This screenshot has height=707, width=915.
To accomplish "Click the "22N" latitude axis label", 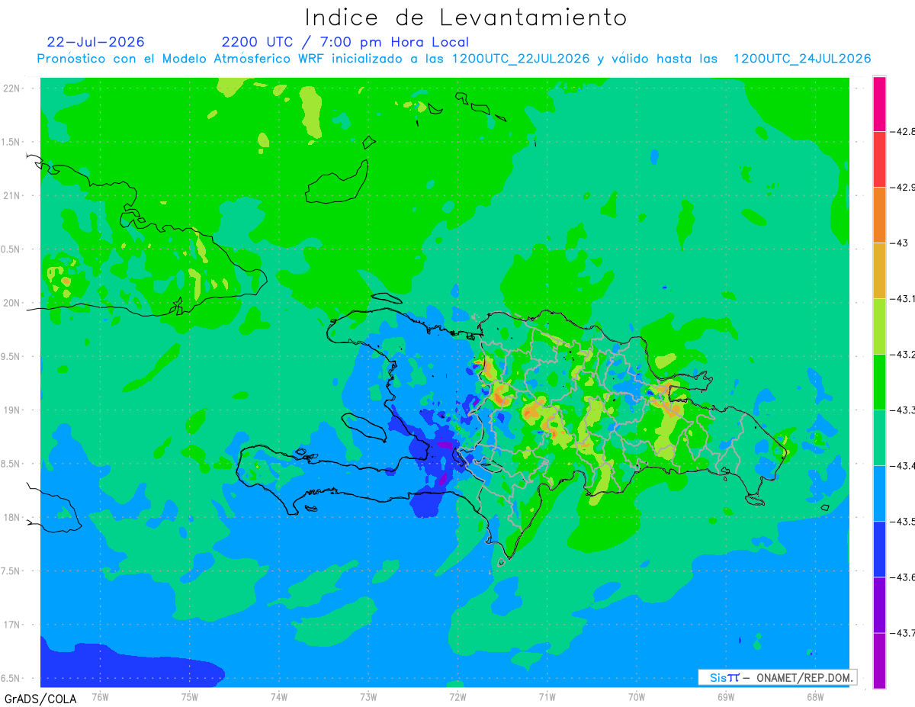I will point(11,88).
